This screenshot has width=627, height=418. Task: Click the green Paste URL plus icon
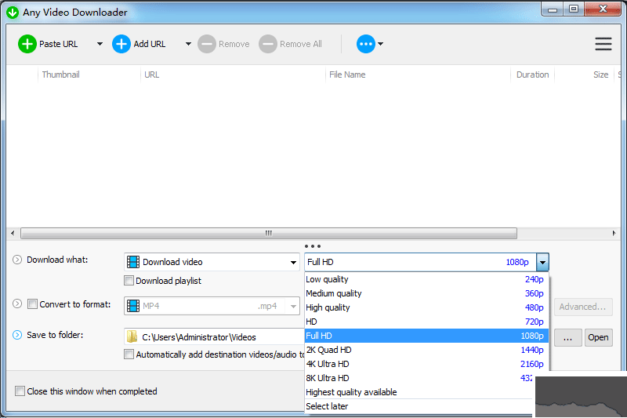coord(27,44)
